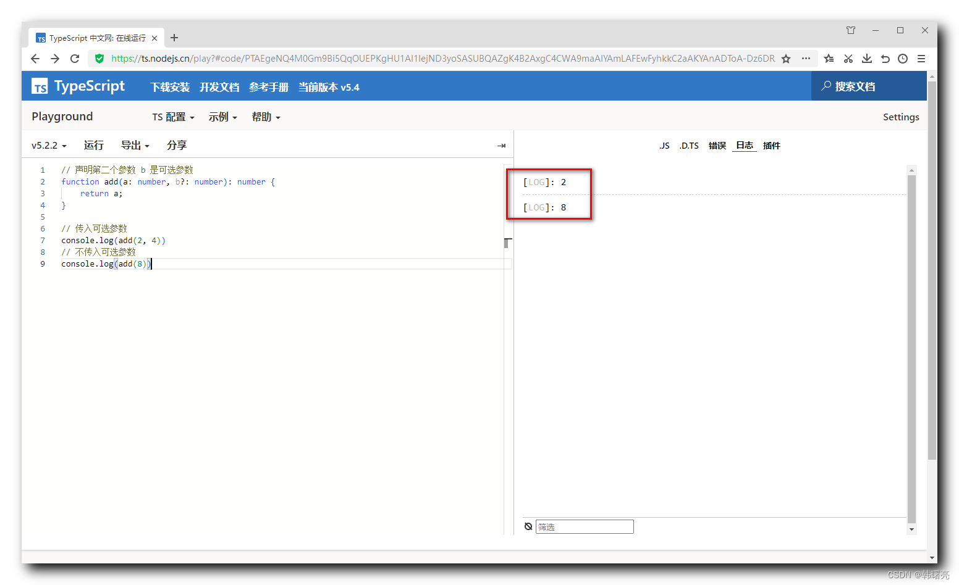Open the 插件 plugins tab
Viewport: 959px width, 585px height.
[x=772, y=146]
